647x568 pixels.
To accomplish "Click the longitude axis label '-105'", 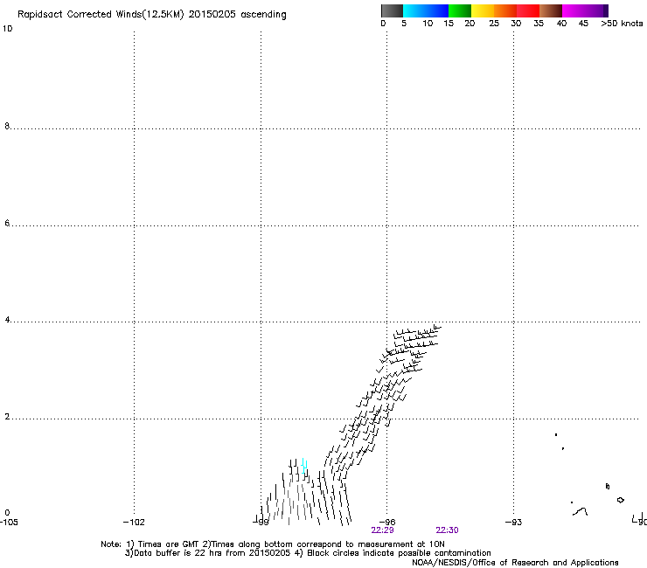I will [9, 523].
